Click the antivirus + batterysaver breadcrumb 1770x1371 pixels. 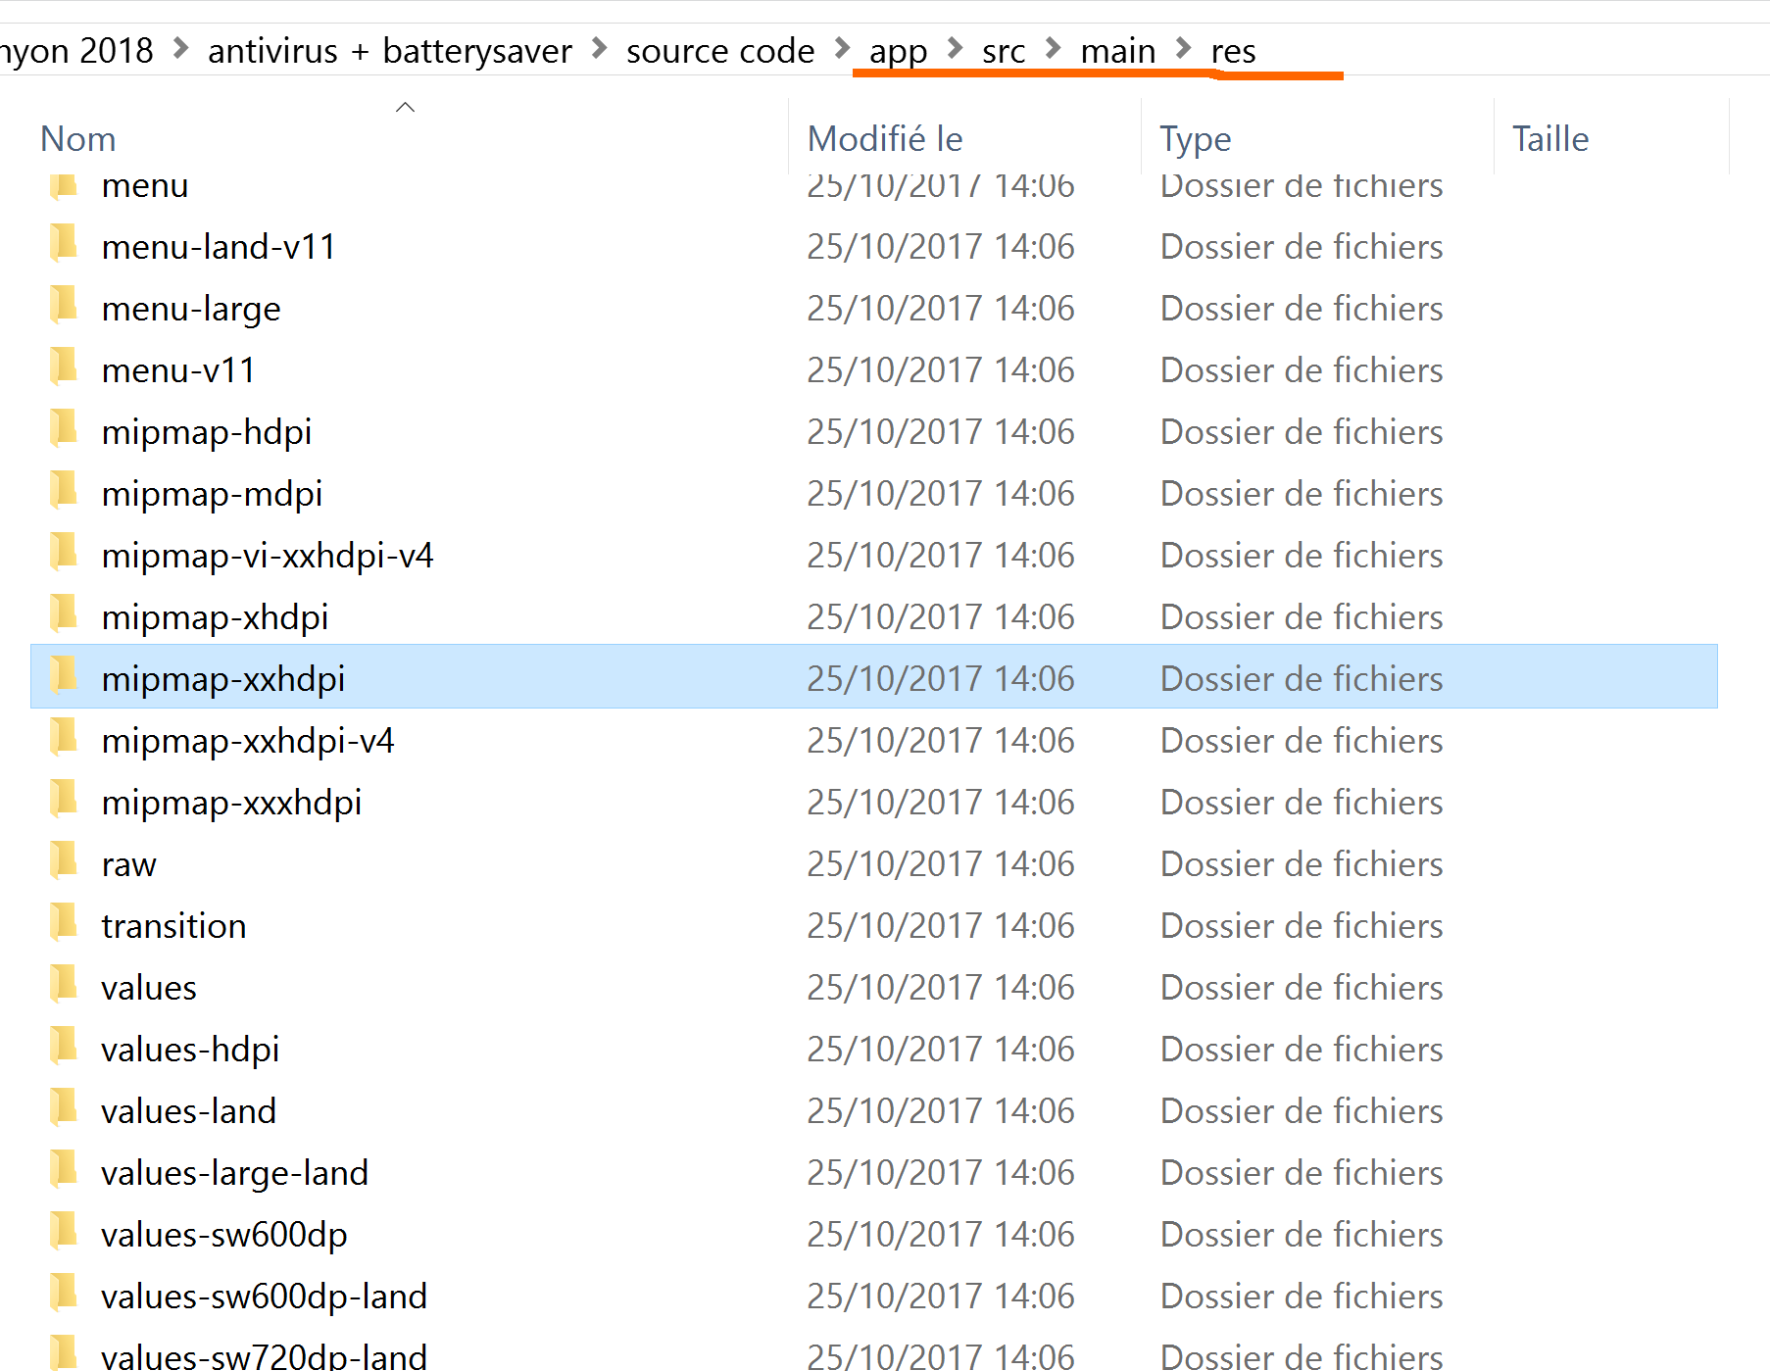point(389,51)
